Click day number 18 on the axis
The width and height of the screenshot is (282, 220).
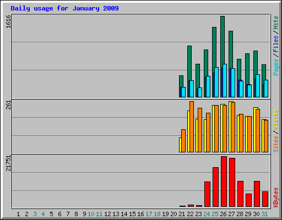tap(157, 214)
